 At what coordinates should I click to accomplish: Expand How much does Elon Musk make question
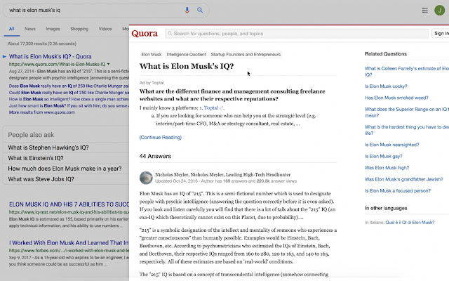click(66, 169)
